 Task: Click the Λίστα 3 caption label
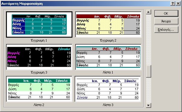click(108, 105)
